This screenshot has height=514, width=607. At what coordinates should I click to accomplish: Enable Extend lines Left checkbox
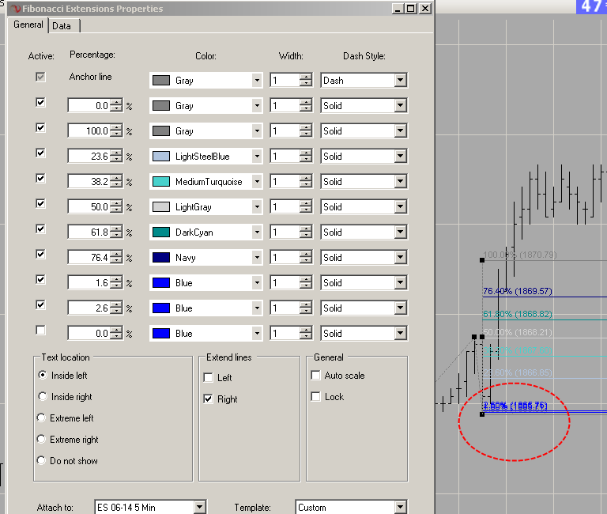[209, 377]
